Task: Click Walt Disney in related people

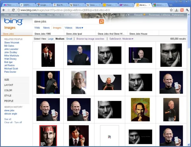Action: [x=11, y=59]
